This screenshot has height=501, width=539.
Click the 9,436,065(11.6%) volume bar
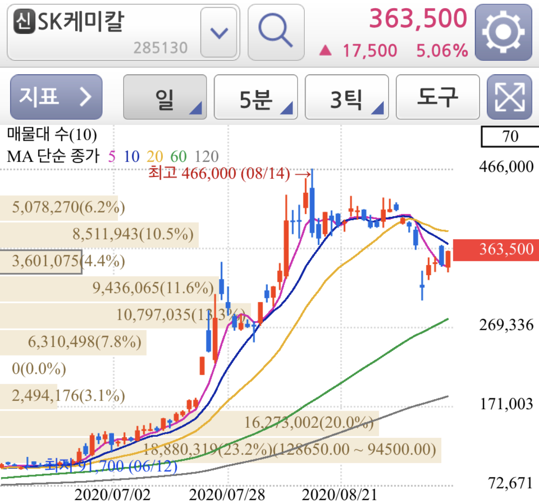tap(109, 289)
